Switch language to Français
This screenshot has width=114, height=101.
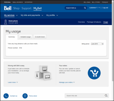pyautogui.click(x=105, y=2)
